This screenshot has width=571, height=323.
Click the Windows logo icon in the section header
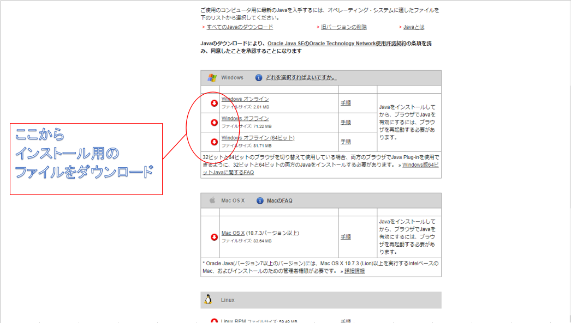212,78
